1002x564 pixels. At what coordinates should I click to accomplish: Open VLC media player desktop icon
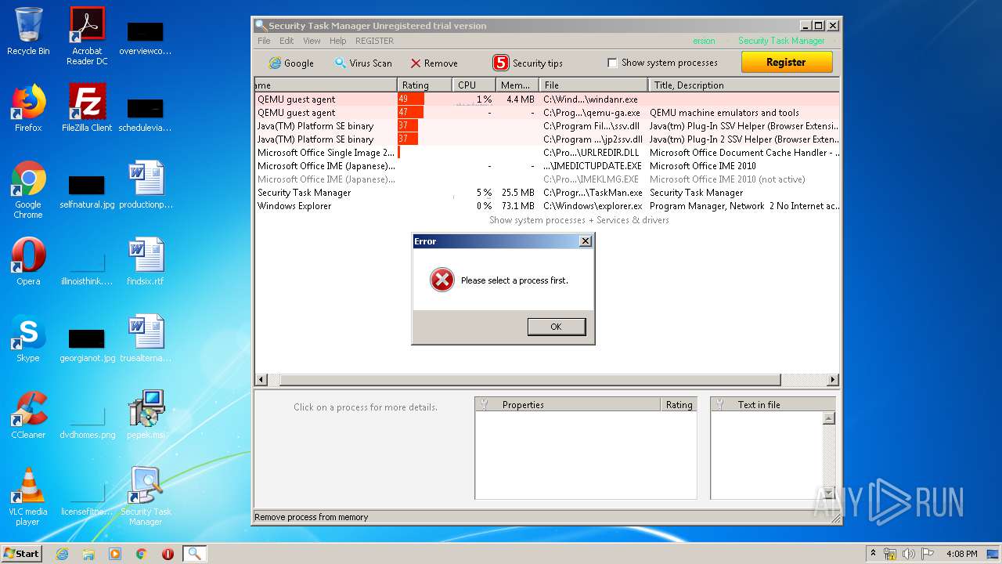point(28,497)
